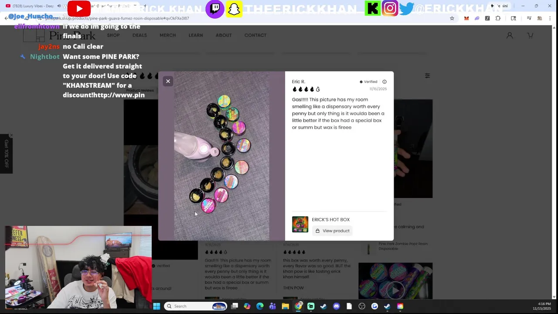Open Microsoft Edge from the taskbar

click(260, 306)
